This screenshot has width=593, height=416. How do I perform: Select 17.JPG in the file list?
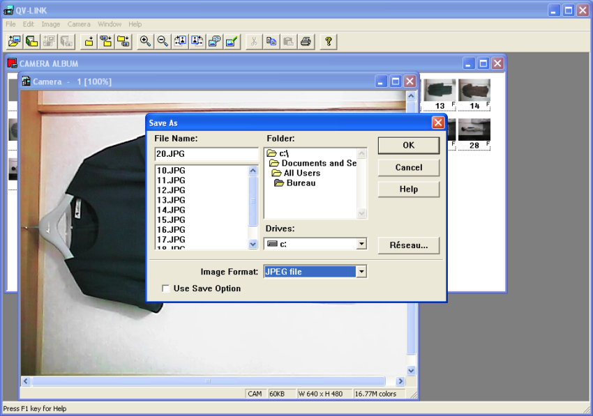click(x=171, y=239)
